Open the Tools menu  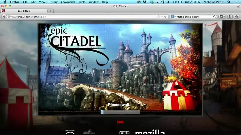coord(82,2)
